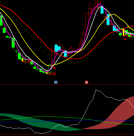Screen dimensions: 134x136
Task: Click the blue horizontal indicator line
Action: [67, 121]
